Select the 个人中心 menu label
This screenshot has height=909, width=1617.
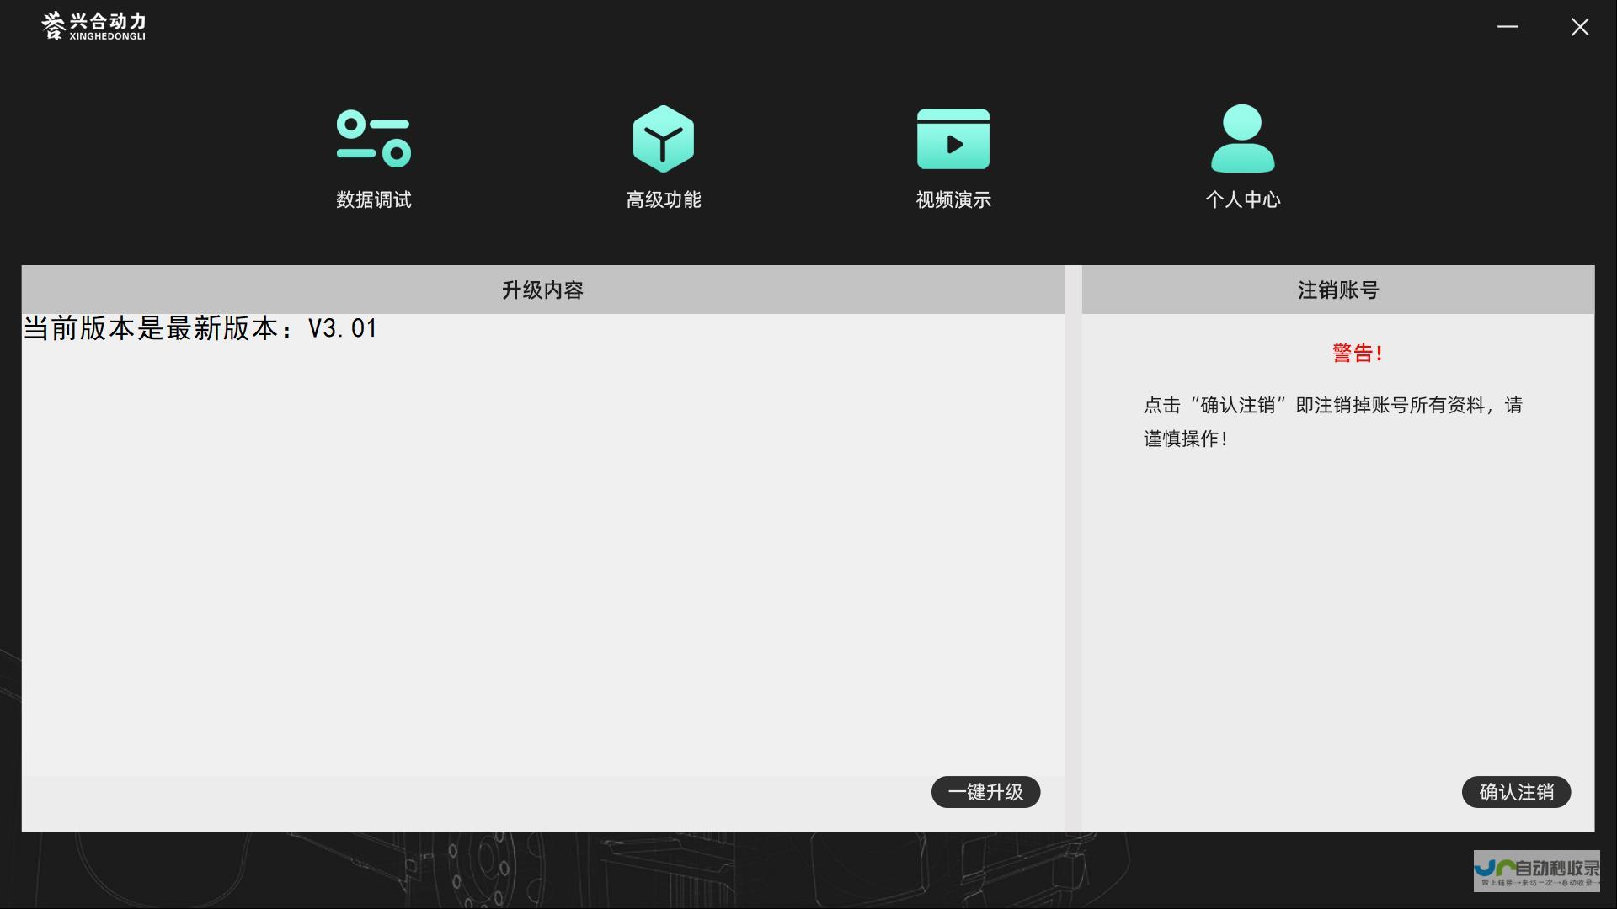tap(1243, 199)
